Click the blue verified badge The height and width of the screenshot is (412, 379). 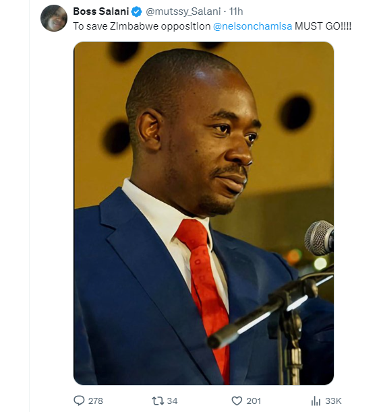pyautogui.click(x=136, y=12)
